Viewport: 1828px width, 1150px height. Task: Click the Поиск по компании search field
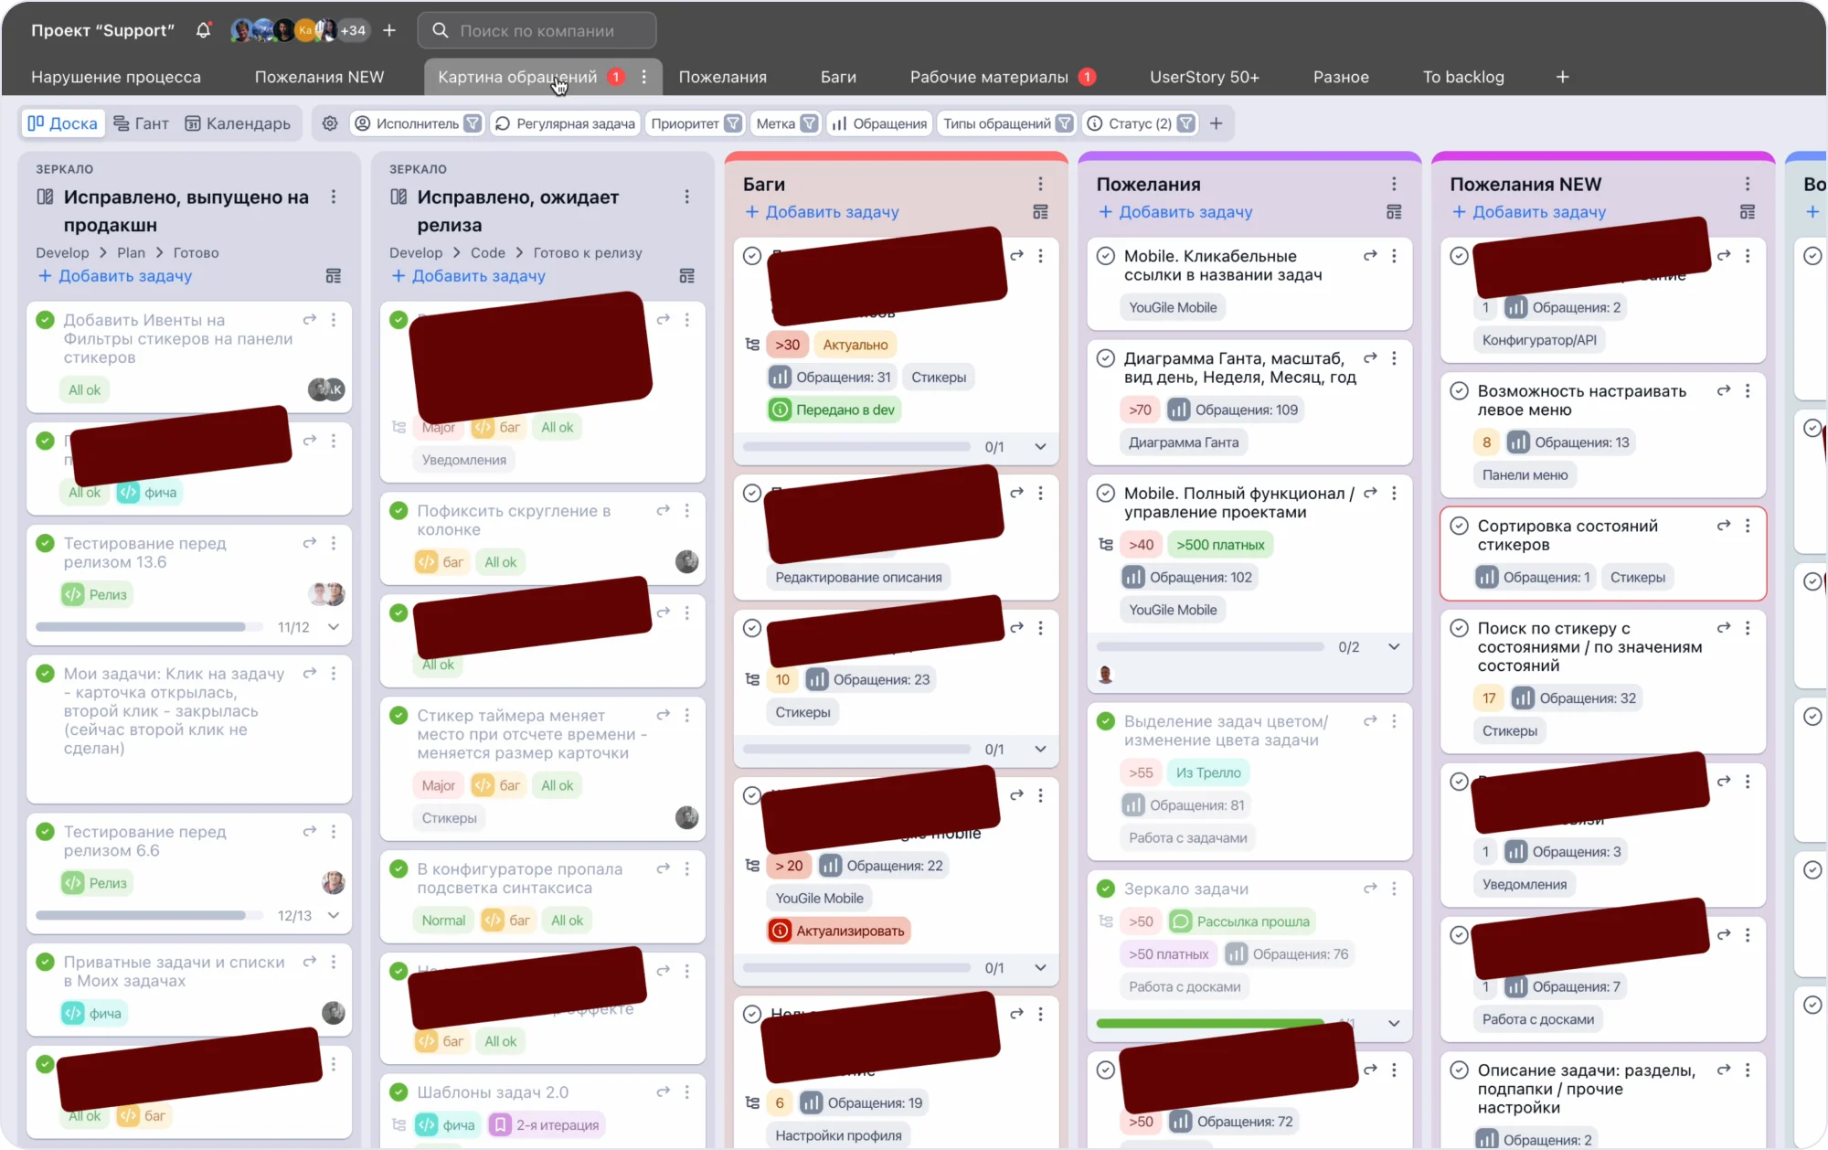(537, 30)
